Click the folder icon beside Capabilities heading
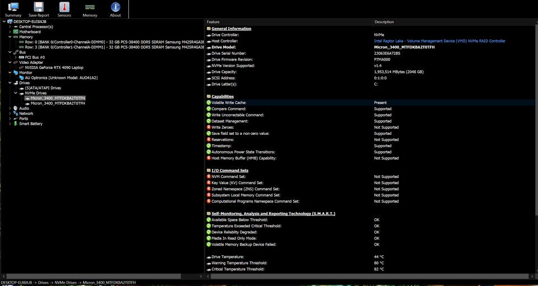This screenshot has width=538, height=286. [208, 97]
